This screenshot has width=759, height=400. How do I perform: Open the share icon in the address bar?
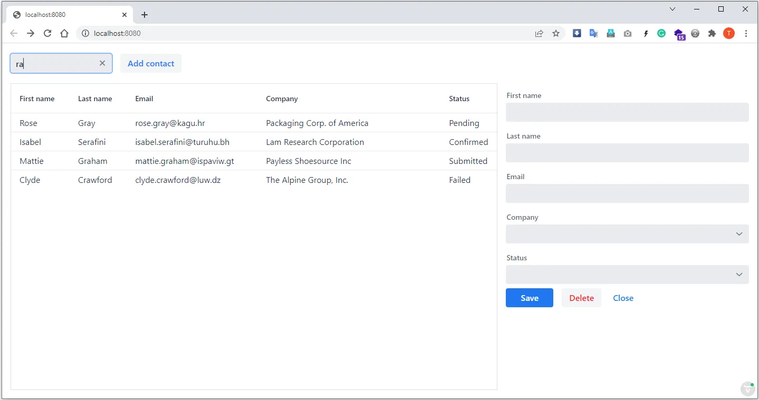tap(539, 33)
